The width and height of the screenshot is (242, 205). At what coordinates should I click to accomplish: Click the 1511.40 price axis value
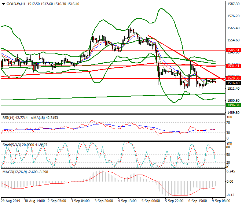tap(233, 89)
